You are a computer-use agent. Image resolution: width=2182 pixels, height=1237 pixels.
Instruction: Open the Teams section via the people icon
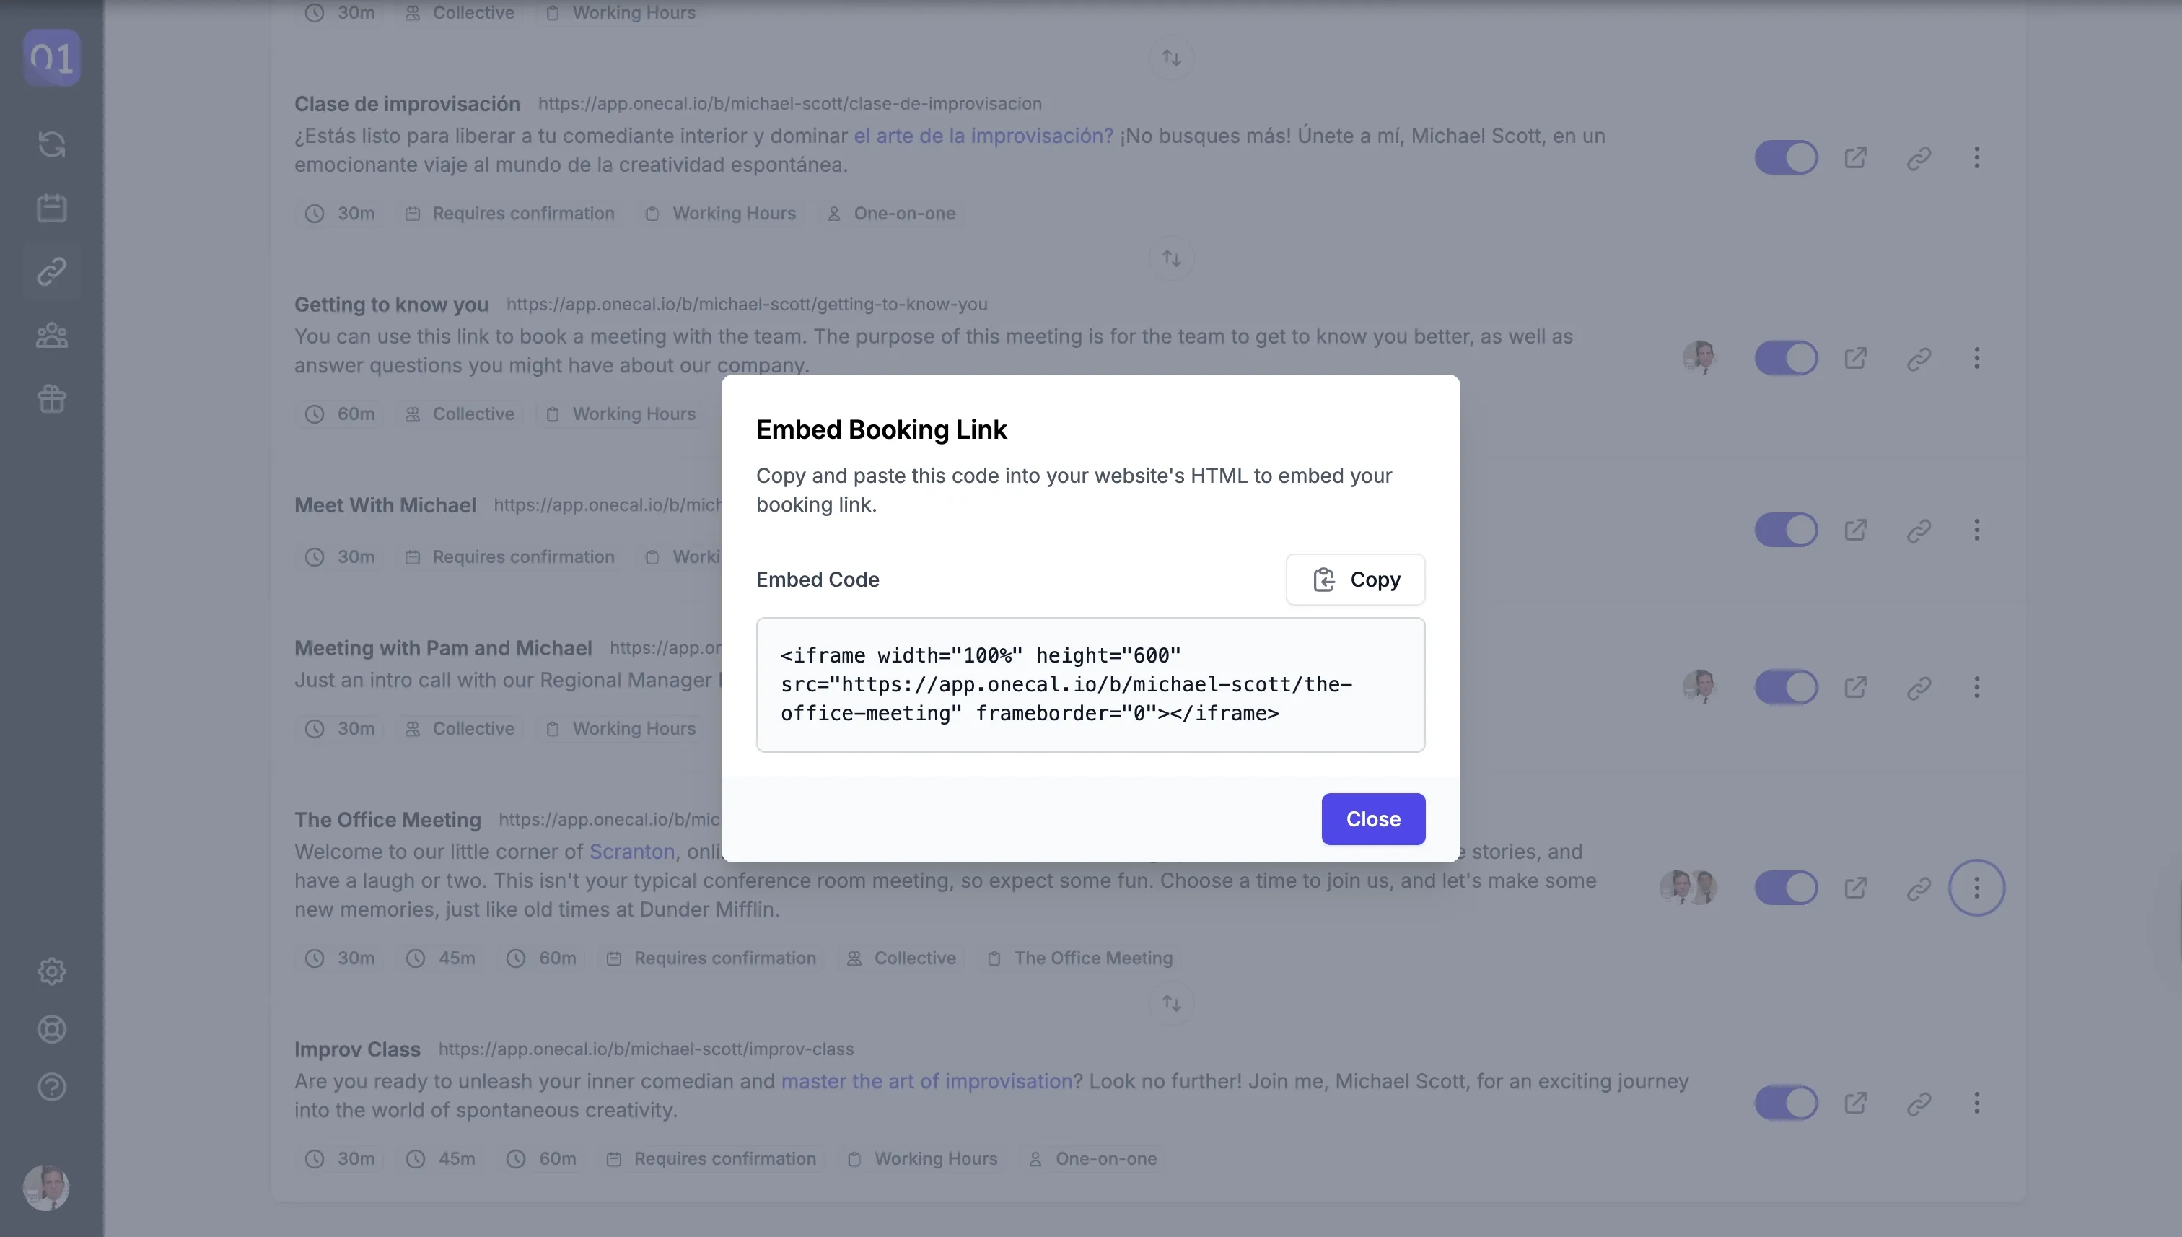pos(51,336)
